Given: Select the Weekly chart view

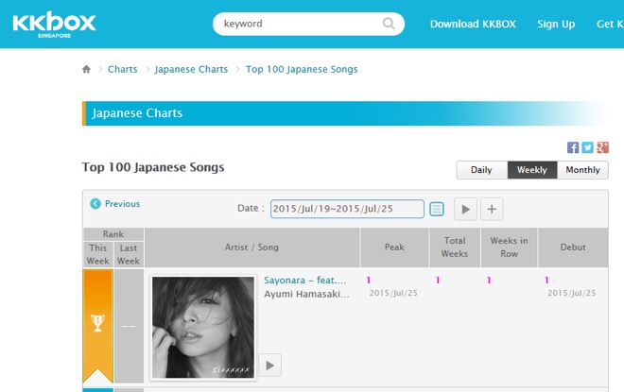Looking at the screenshot, I should 531,170.
